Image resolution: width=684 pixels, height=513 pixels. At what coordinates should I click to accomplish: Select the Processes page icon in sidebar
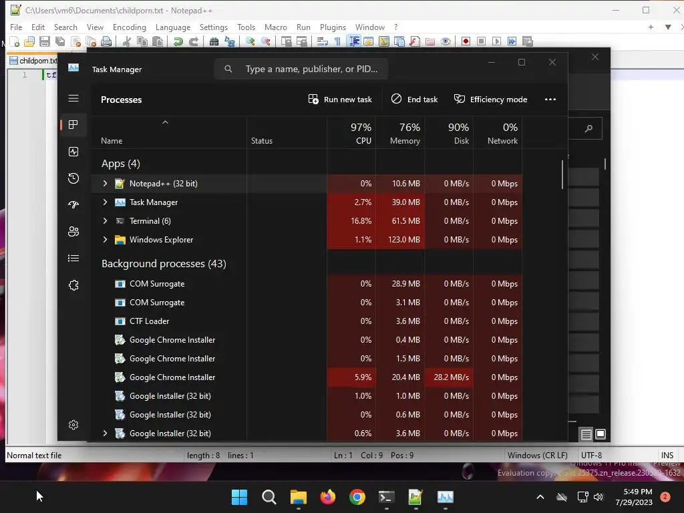[73, 125]
